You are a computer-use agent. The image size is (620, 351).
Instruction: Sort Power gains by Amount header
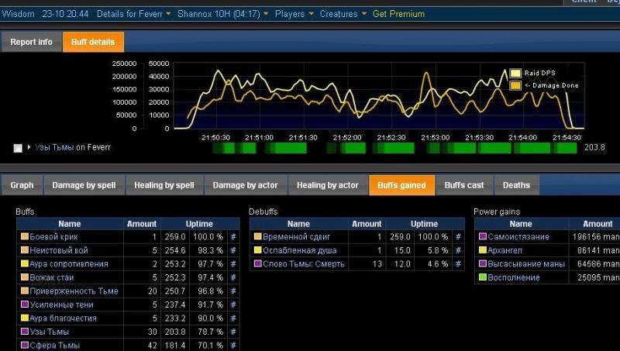click(x=594, y=224)
